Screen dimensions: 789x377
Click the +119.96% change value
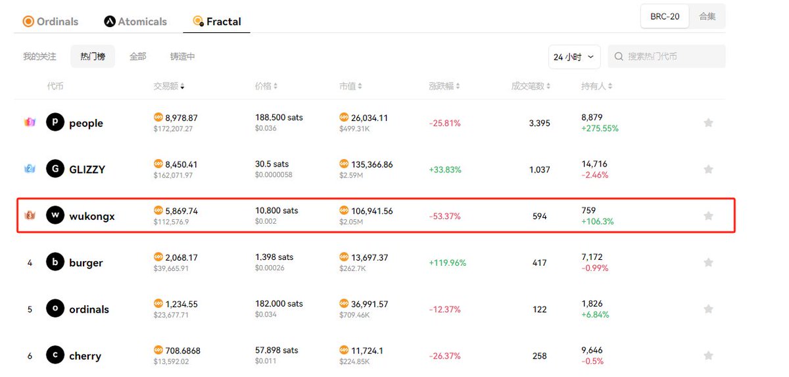[448, 263]
